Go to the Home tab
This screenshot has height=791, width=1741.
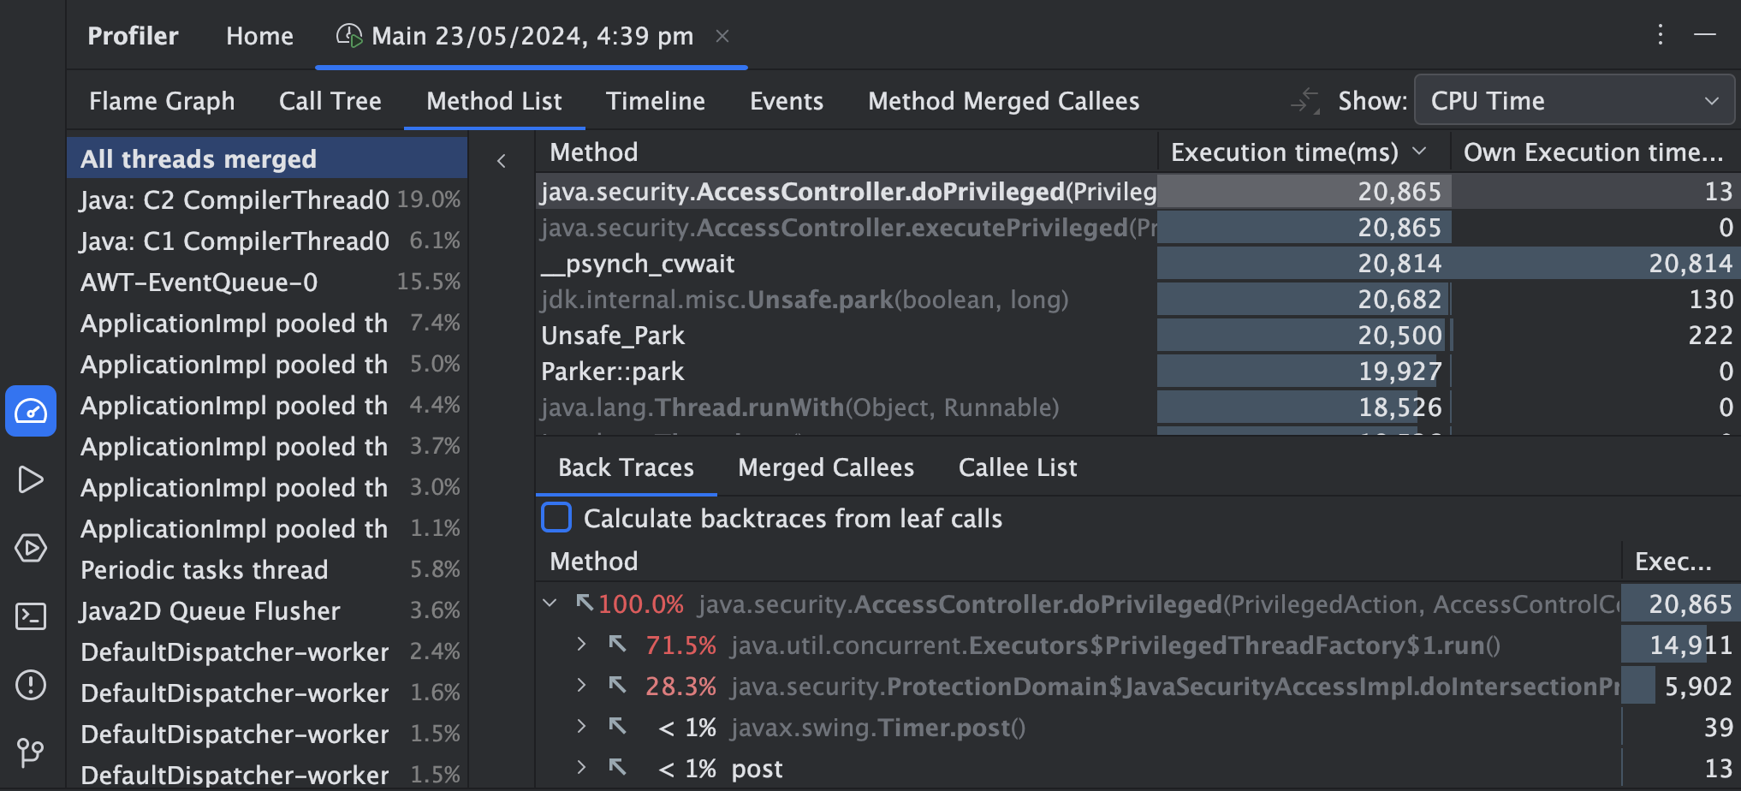point(259,35)
